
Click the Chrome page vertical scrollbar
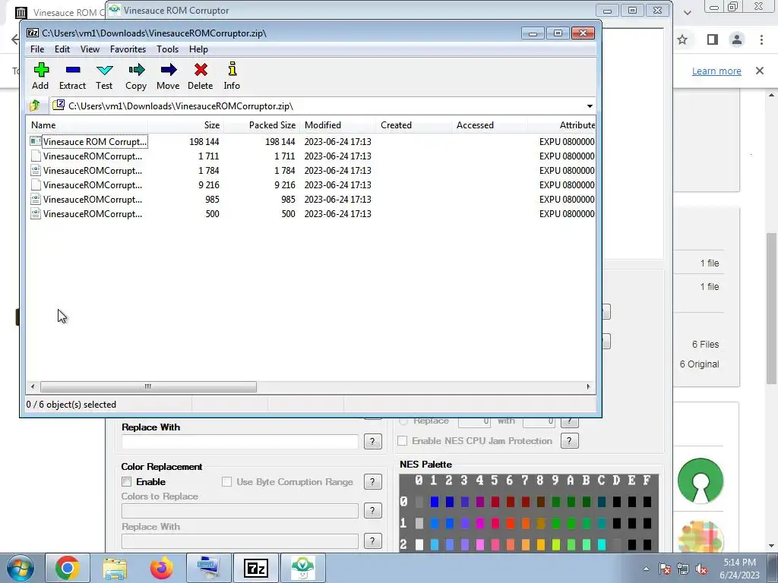click(771, 307)
